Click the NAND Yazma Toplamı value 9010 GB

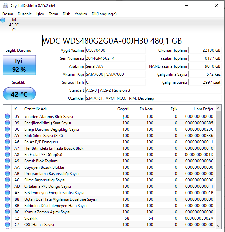(x=205, y=66)
